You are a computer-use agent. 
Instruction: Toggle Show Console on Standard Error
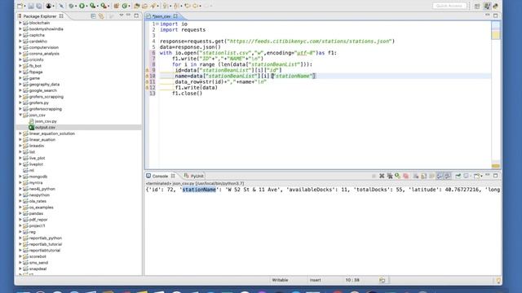(448, 176)
